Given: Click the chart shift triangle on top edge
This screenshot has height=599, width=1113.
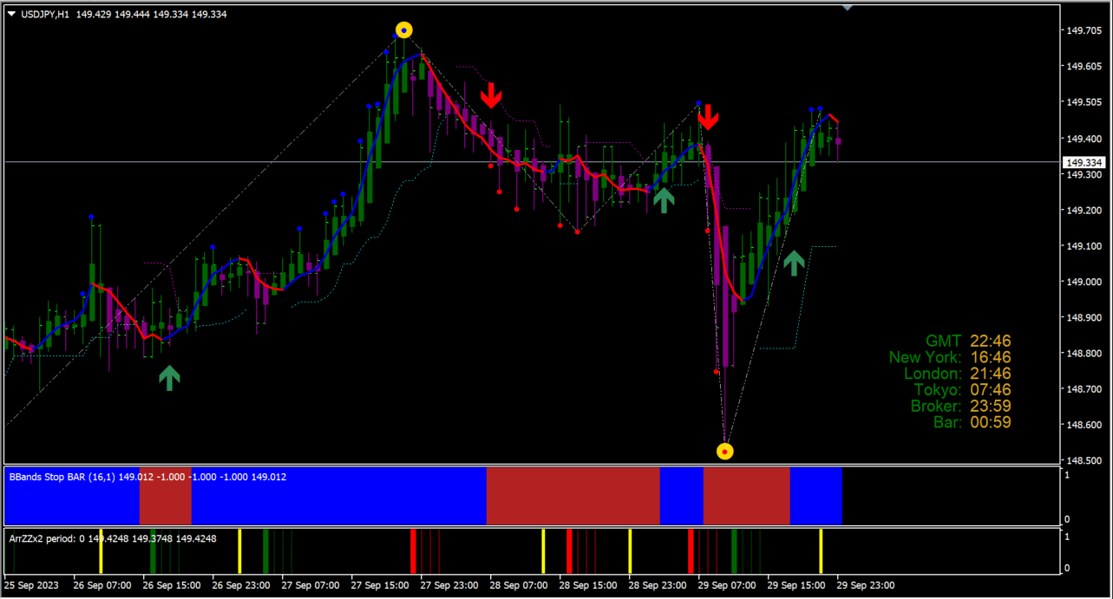Looking at the screenshot, I should 848,6.
